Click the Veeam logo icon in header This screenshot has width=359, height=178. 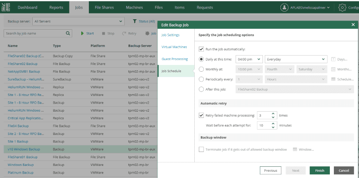tap(5, 7)
